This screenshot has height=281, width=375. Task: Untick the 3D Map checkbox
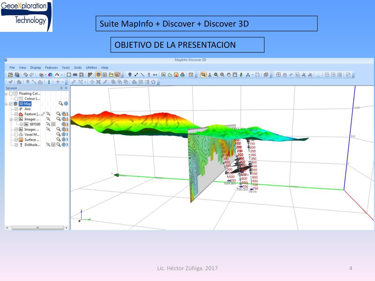coord(11,104)
